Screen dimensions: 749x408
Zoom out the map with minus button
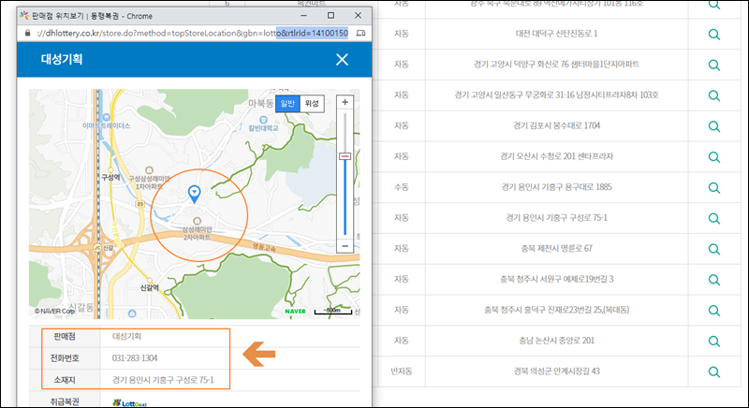pos(345,246)
